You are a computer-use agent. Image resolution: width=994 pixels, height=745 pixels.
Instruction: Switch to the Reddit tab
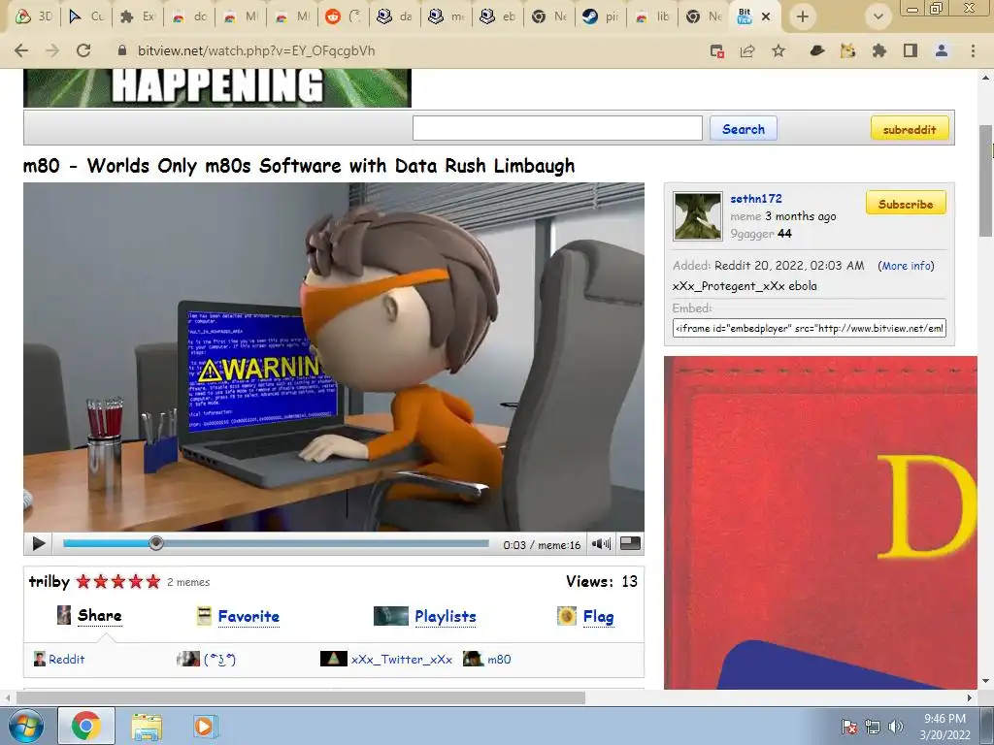pyautogui.click(x=343, y=16)
